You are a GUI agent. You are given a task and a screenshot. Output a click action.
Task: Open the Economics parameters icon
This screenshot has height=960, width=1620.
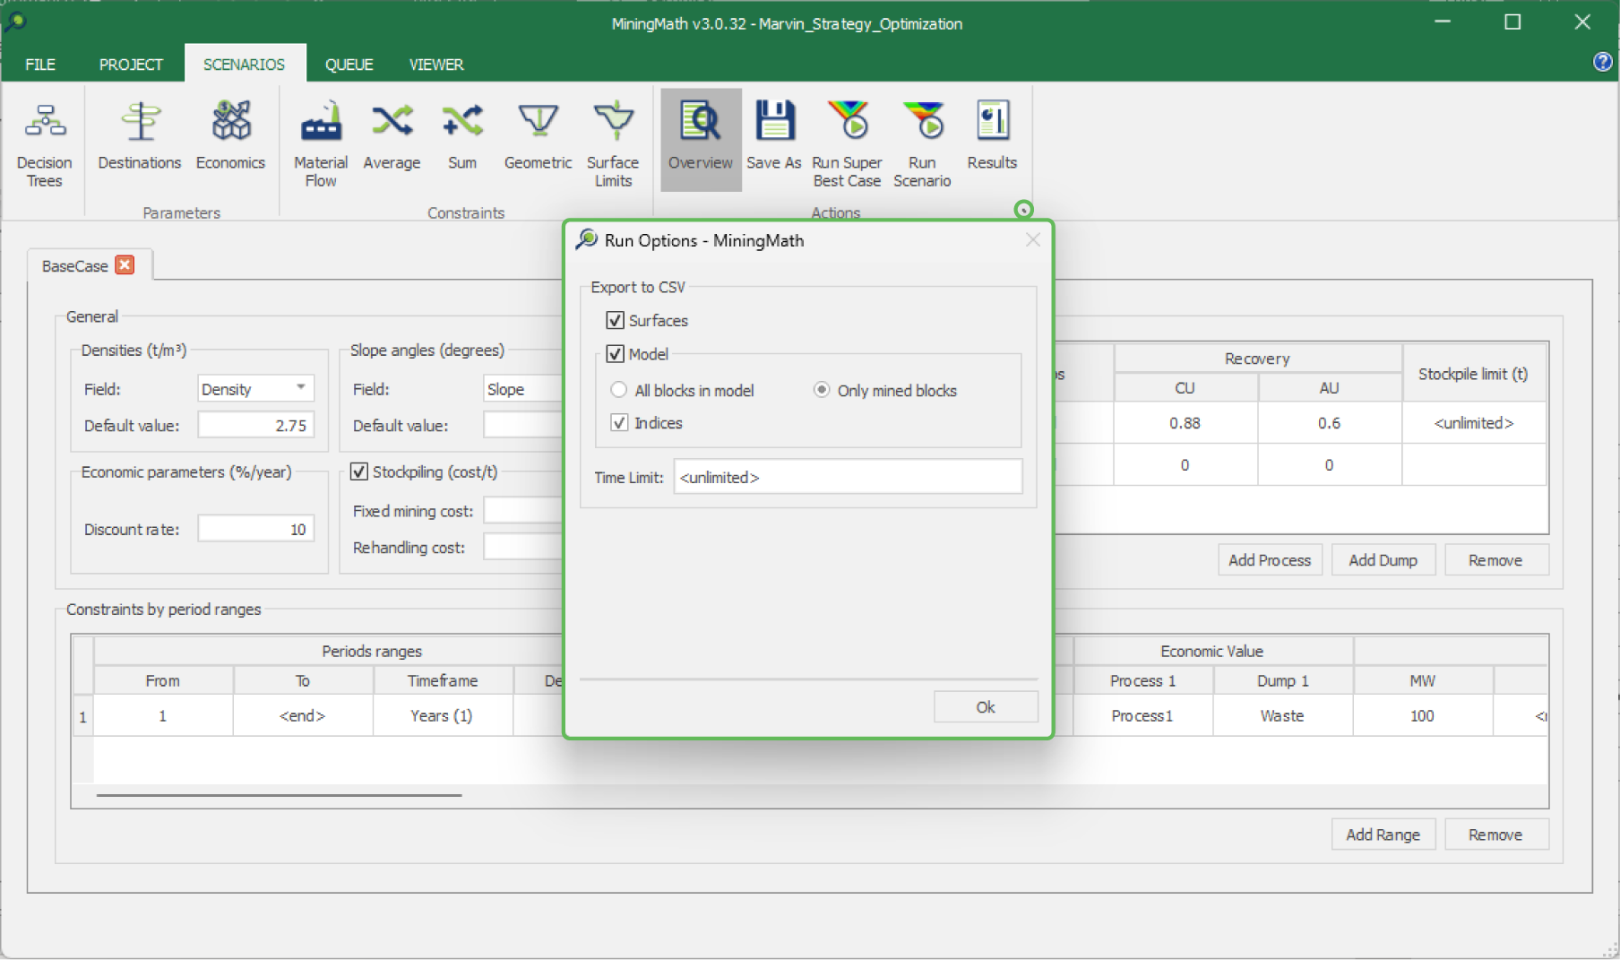pyautogui.click(x=230, y=123)
